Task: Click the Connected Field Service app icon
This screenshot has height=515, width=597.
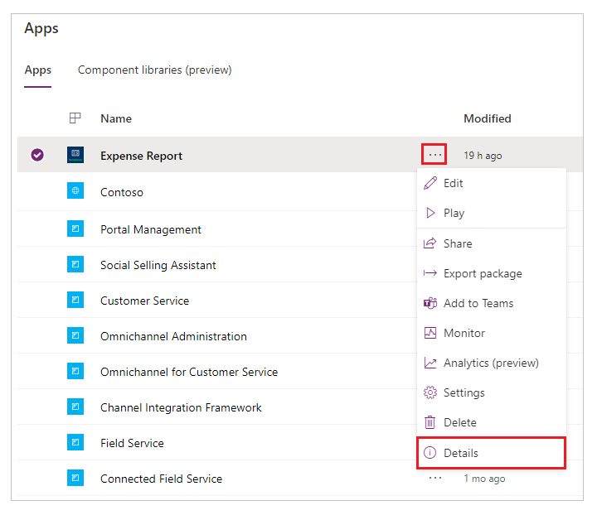Action: [x=75, y=478]
